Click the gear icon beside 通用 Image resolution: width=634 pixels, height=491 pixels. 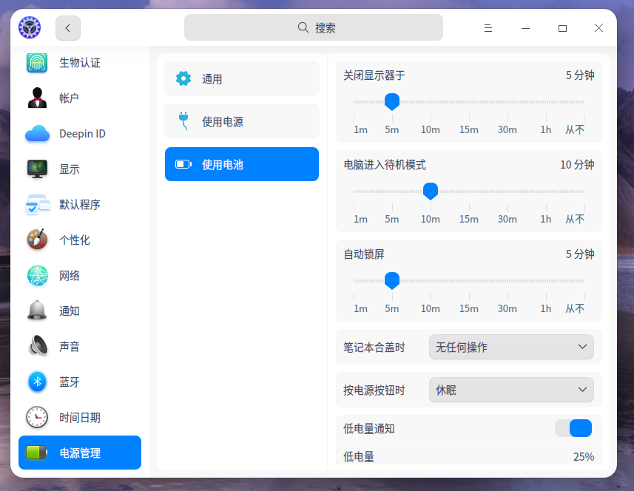point(183,78)
